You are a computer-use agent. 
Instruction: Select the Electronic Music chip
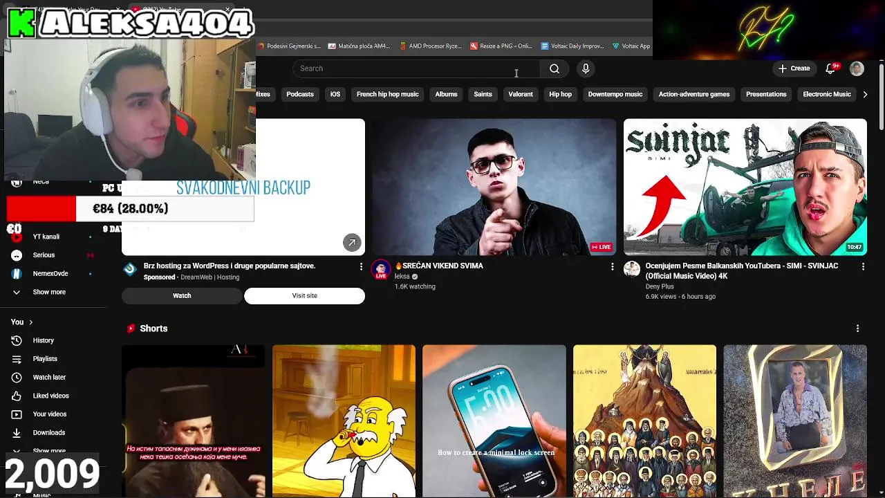click(x=827, y=94)
